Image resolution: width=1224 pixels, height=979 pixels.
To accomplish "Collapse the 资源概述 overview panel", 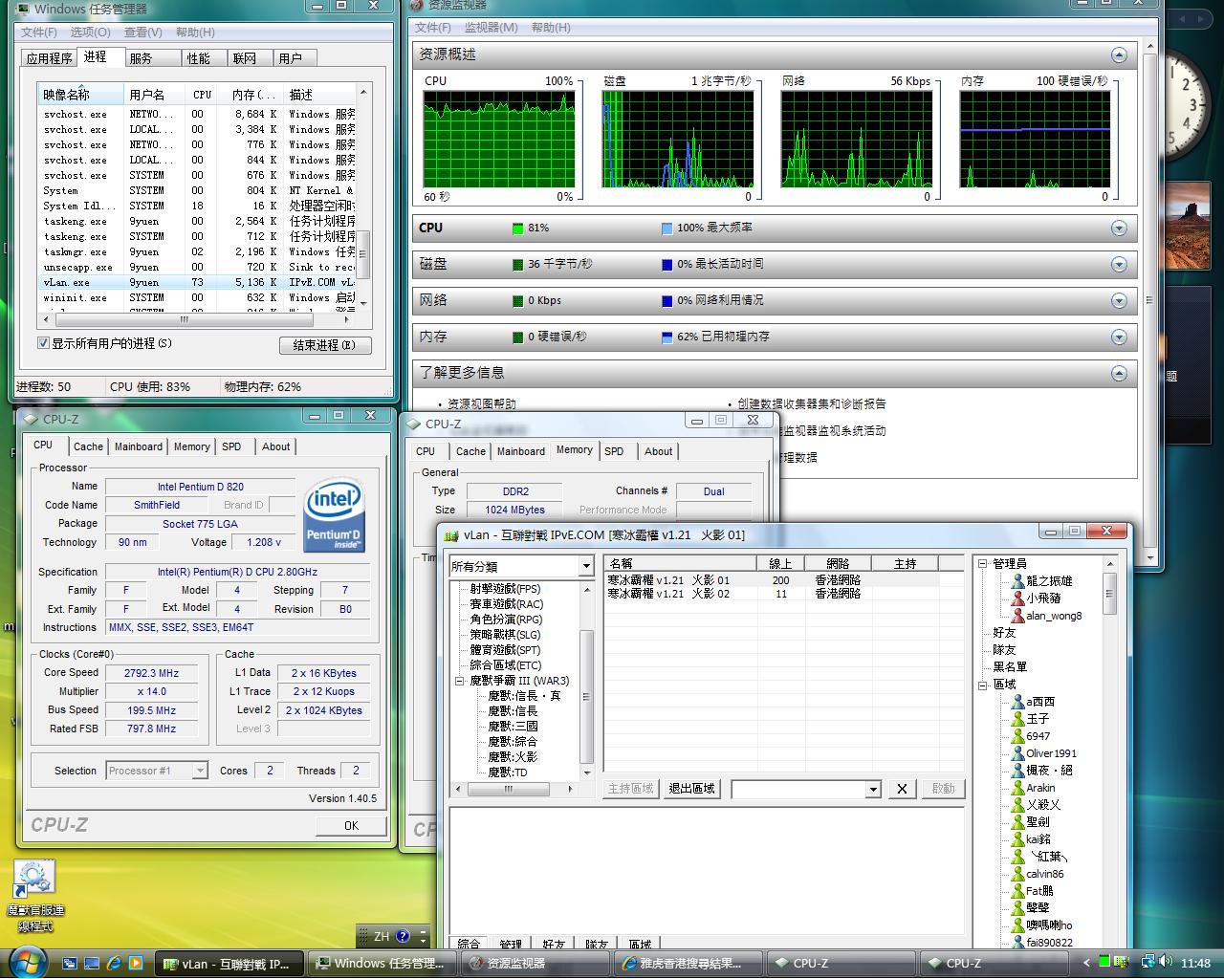I will tap(1119, 55).
